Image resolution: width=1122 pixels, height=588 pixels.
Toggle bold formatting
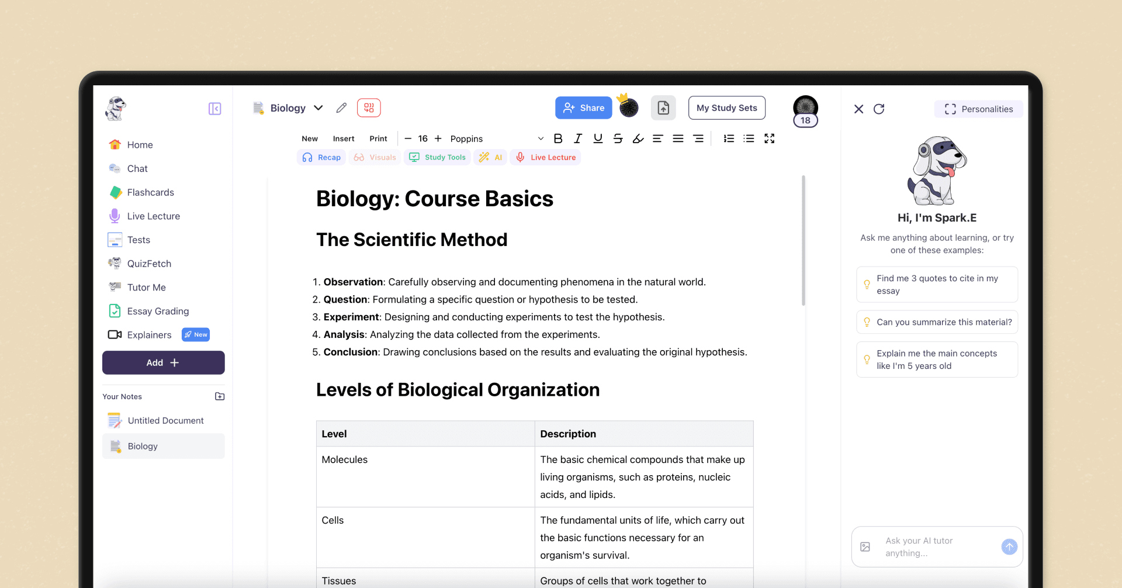pyautogui.click(x=557, y=139)
